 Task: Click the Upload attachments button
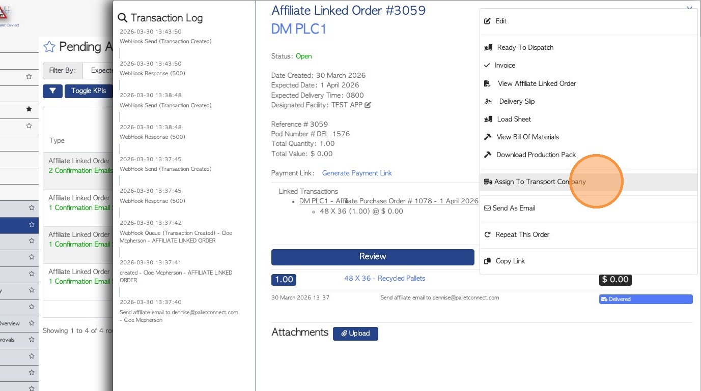(x=355, y=334)
